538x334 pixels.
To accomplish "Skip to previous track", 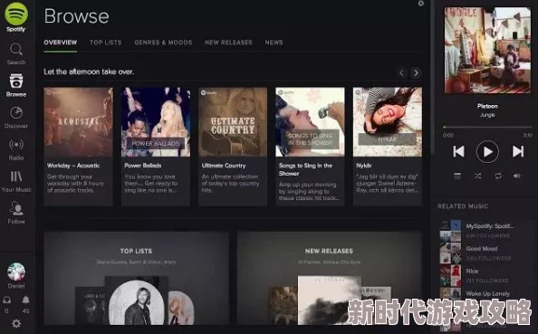I will [x=458, y=151].
